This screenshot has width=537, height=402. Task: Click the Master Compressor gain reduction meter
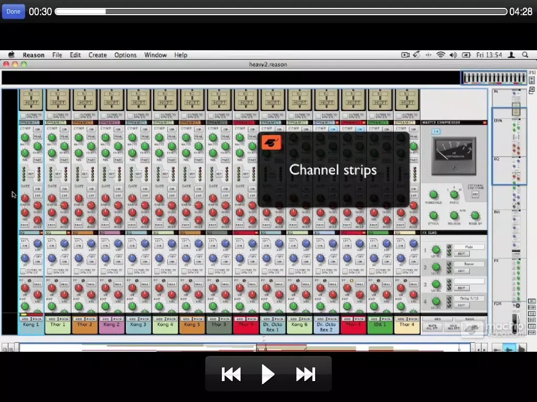[x=454, y=155]
